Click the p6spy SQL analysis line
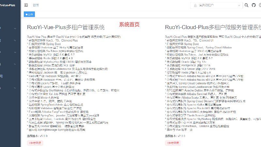 pyautogui.click(x=51, y=65)
